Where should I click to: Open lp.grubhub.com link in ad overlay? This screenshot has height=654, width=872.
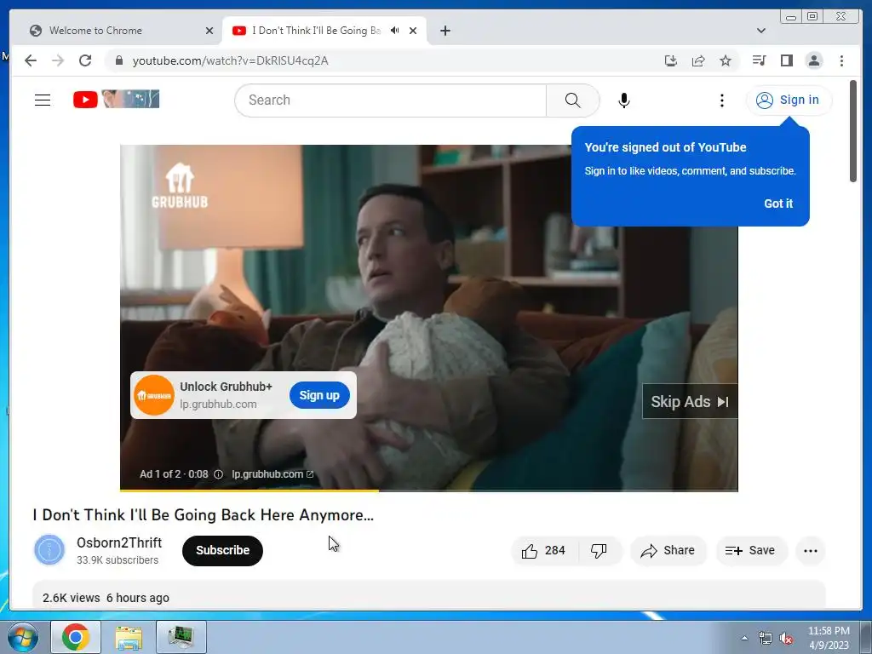272,474
